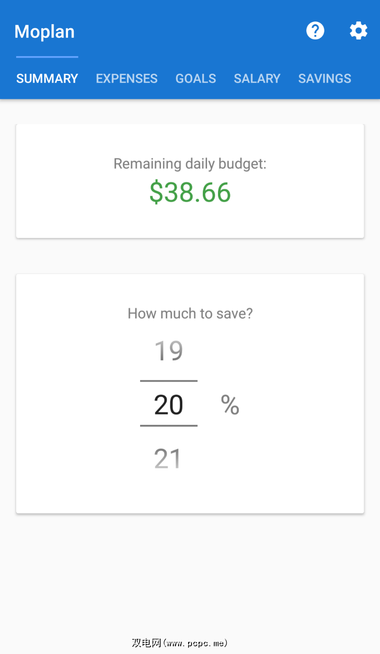Viewport: 380px width, 654px height.
Task: Go to the GOALS tab
Action: tap(196, 78)
